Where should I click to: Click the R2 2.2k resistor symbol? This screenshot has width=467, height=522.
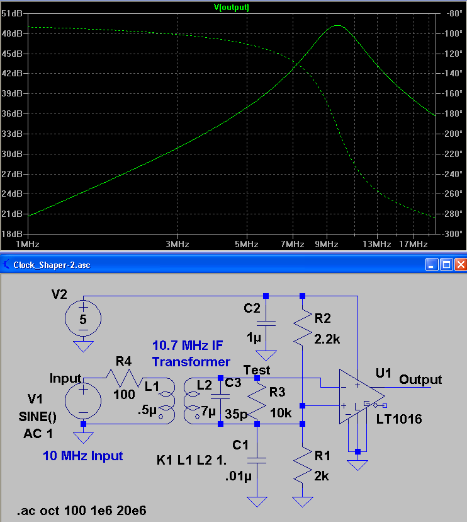coord(303,325)
